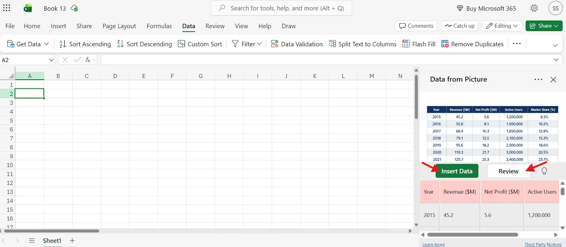
Task: Expand the Get Data dropdown
Action: tap(46, 44)
